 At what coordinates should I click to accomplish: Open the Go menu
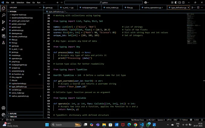coord(33,2)
